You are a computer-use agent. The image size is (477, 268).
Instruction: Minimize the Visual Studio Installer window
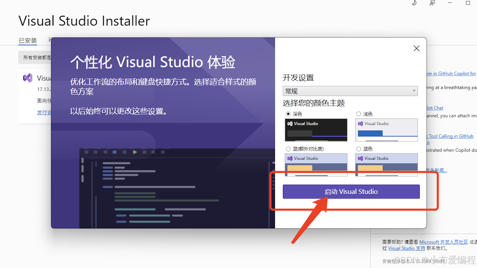tap(451, 3)
